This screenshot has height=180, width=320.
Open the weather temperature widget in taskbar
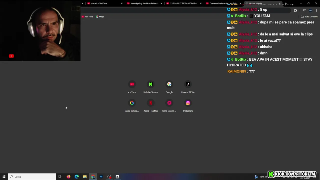click(x=261, y=177)
